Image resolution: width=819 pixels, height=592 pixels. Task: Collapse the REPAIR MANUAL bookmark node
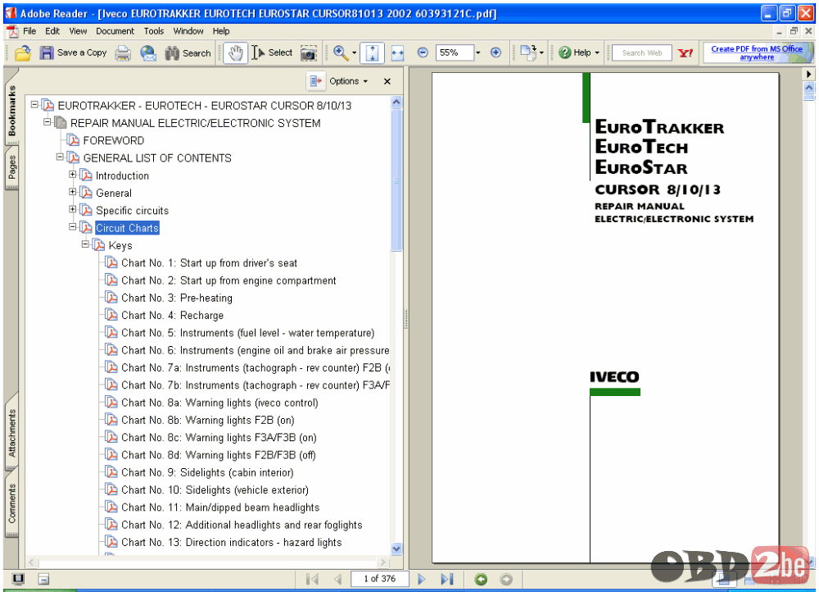click(47, 122)
